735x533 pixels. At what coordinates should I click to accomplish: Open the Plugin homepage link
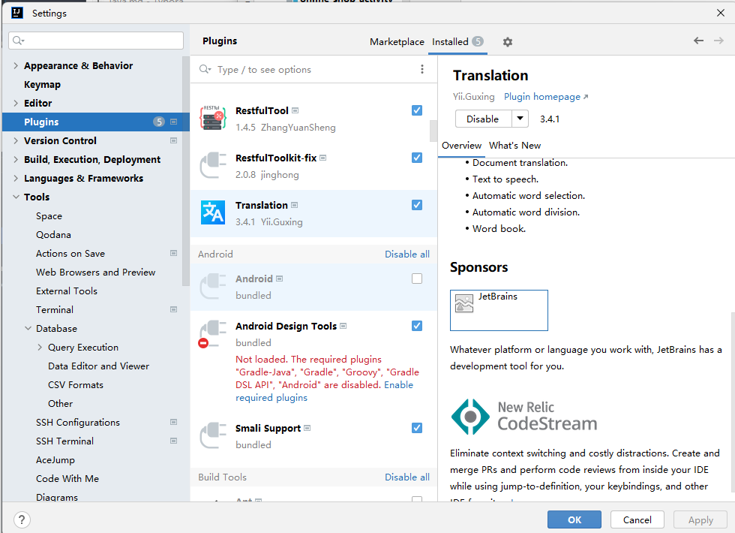[541, 97]
